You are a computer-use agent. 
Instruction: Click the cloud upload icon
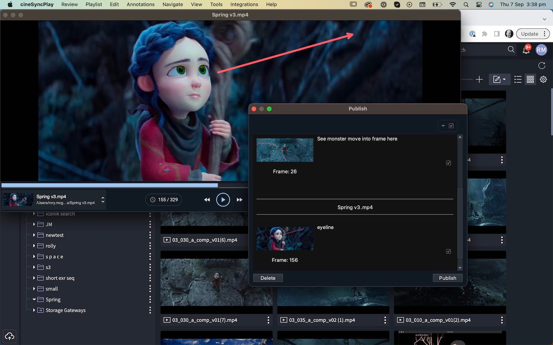click(x=10, y=336)
